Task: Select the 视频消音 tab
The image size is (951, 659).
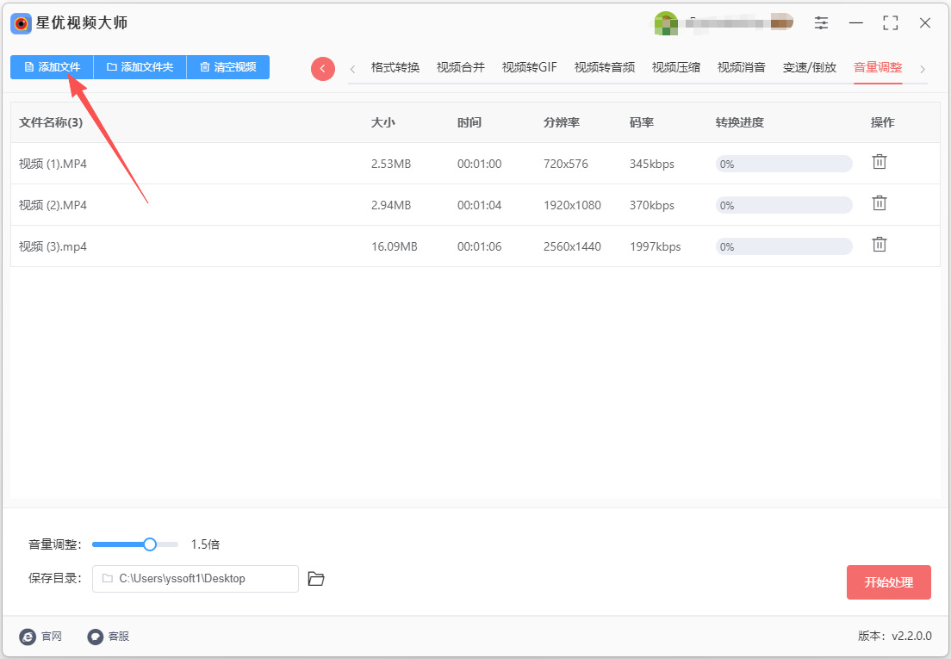Action: tap(742, 67)
